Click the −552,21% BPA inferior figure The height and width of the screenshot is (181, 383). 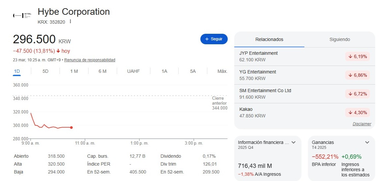point(325,157)
